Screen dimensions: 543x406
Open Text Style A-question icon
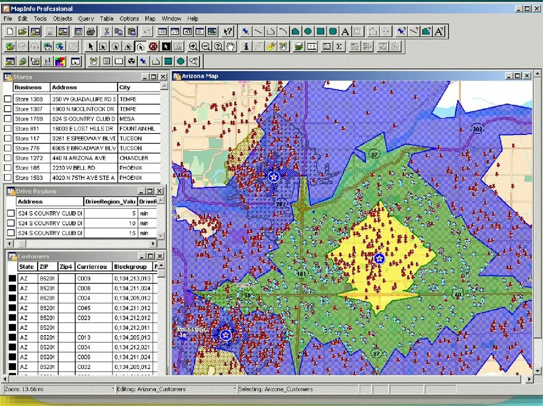tap(439, 32)
